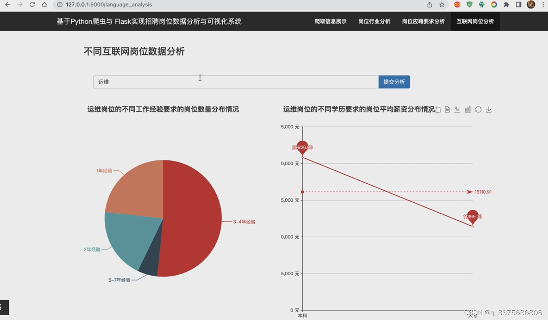Click the 5-7年经验 pie label
The width and height of the screenshot is (548, 320).
click(119, 280)
